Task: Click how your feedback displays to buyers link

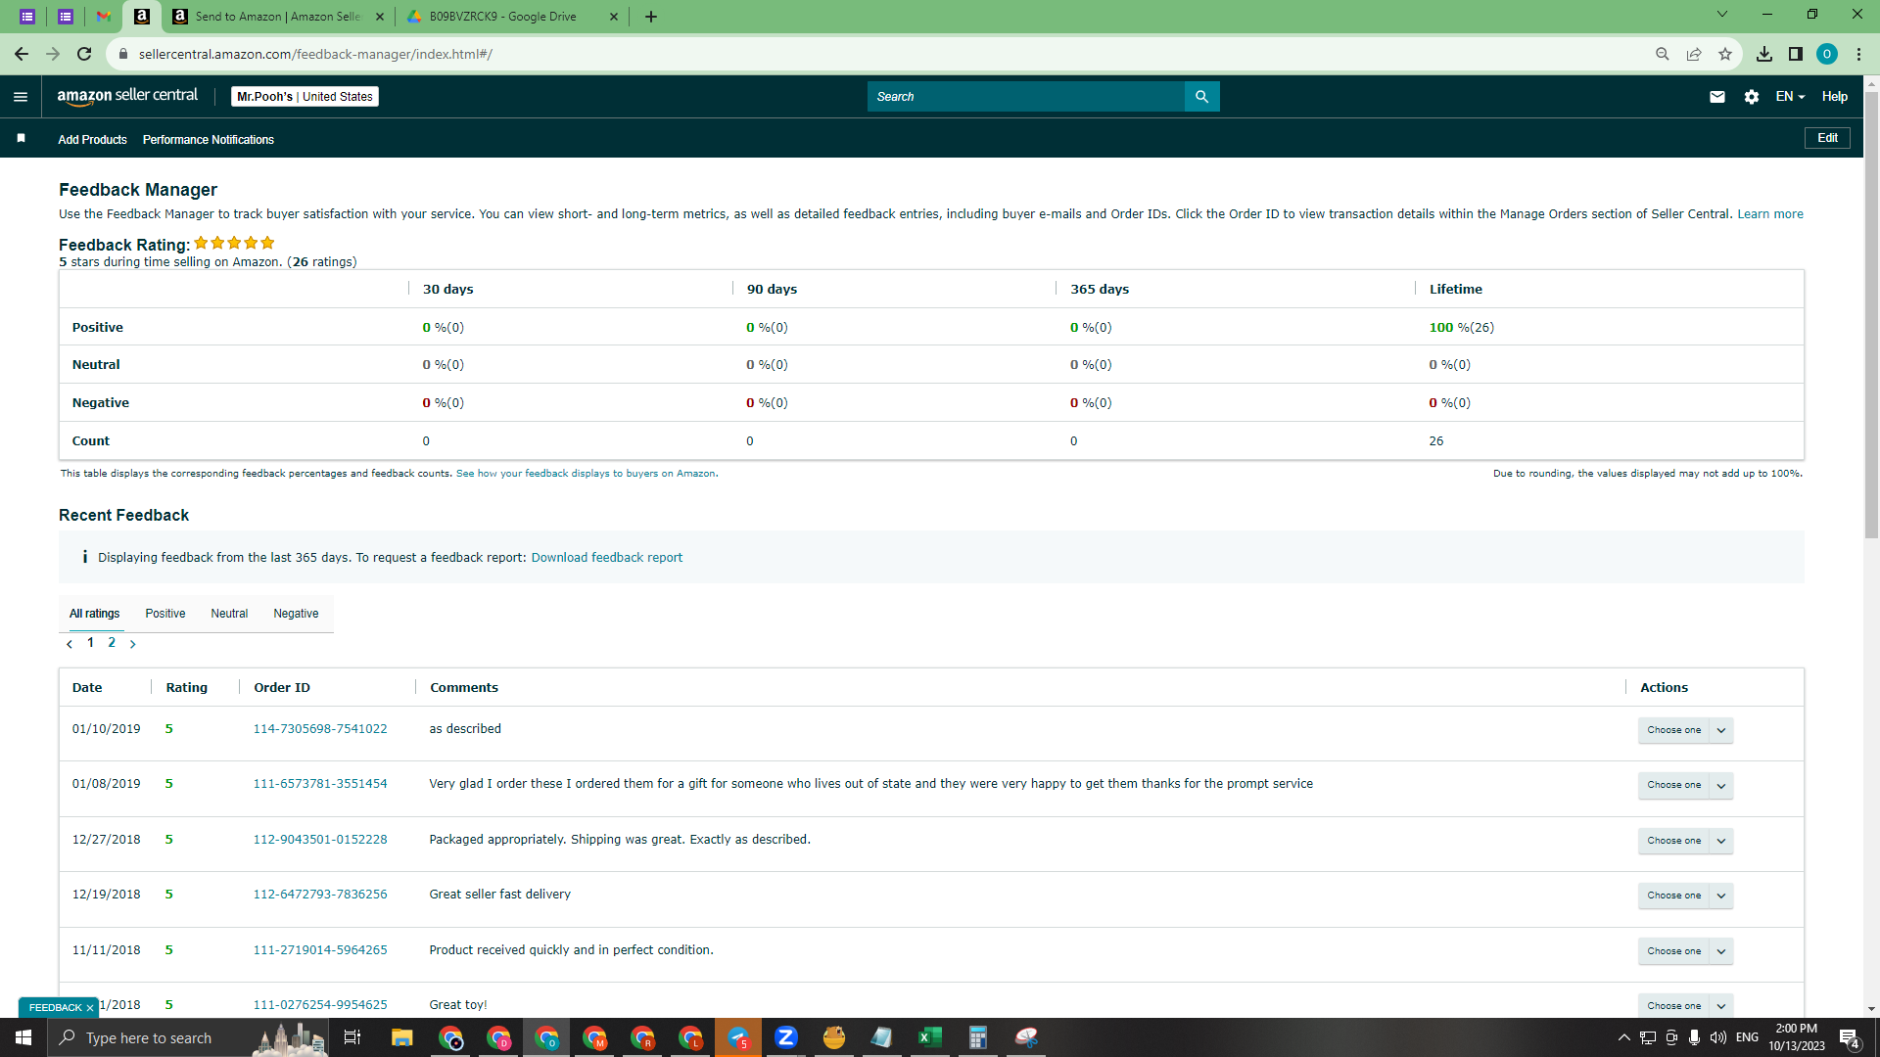Action: (586, 474)
